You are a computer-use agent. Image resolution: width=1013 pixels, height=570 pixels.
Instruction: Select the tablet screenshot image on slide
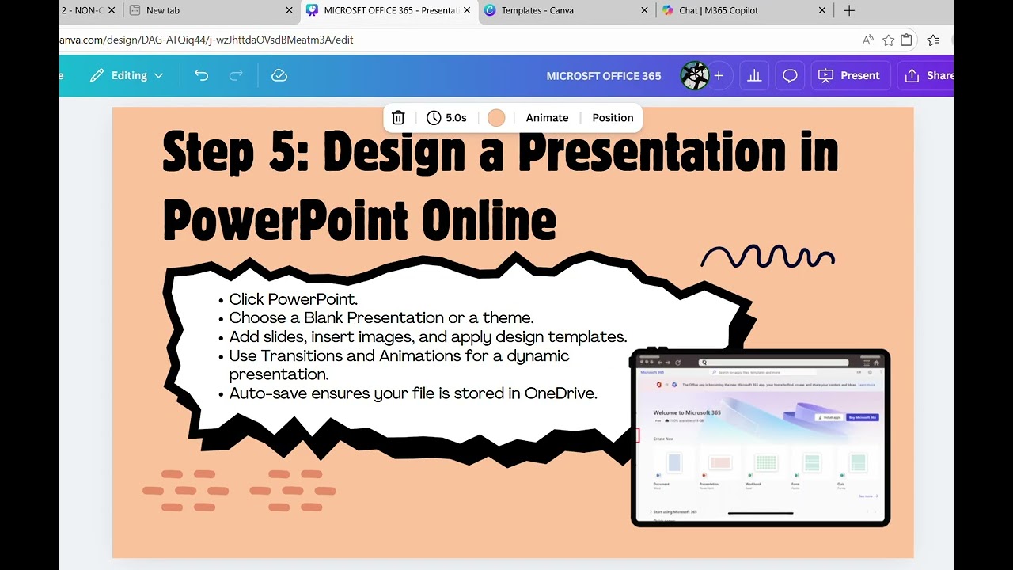tap(761, 437)
